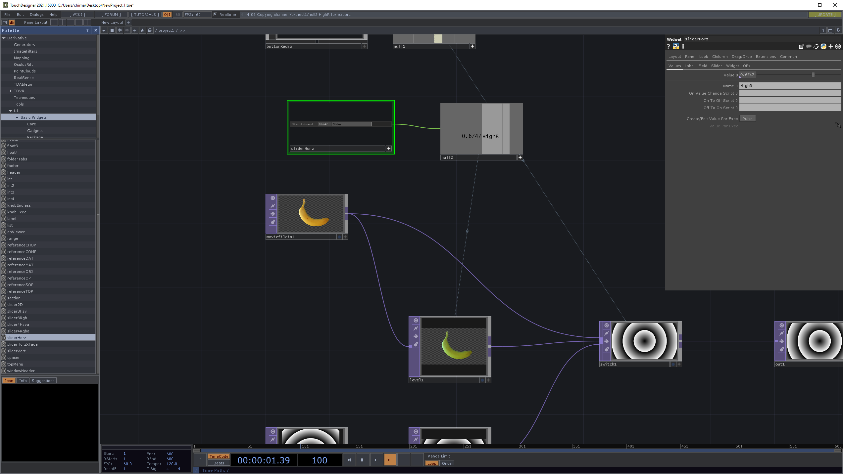Collapse the Basic Widgets folder
The width and height of the screenshot is (843, 474).
point(17,117)
